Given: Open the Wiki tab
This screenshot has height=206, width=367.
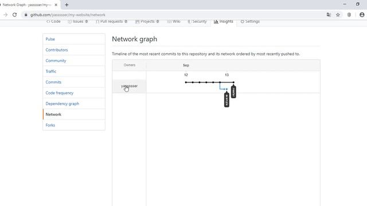Looking at the screenshot, I should pyautogui.click(x=174, y=22).
